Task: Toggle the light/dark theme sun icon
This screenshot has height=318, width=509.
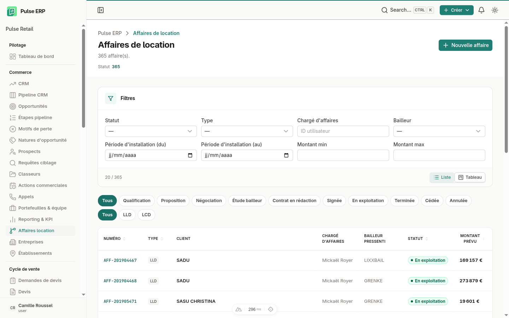Action: tap(495, 10)
